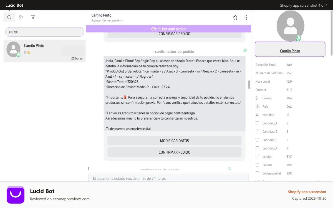Click the text icon beside Codigo postal

(257, 173)
